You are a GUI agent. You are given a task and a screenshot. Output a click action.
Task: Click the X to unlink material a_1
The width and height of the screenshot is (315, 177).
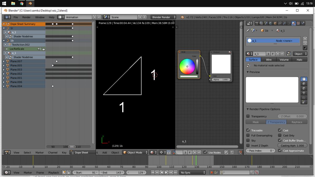tap(282, 54)
